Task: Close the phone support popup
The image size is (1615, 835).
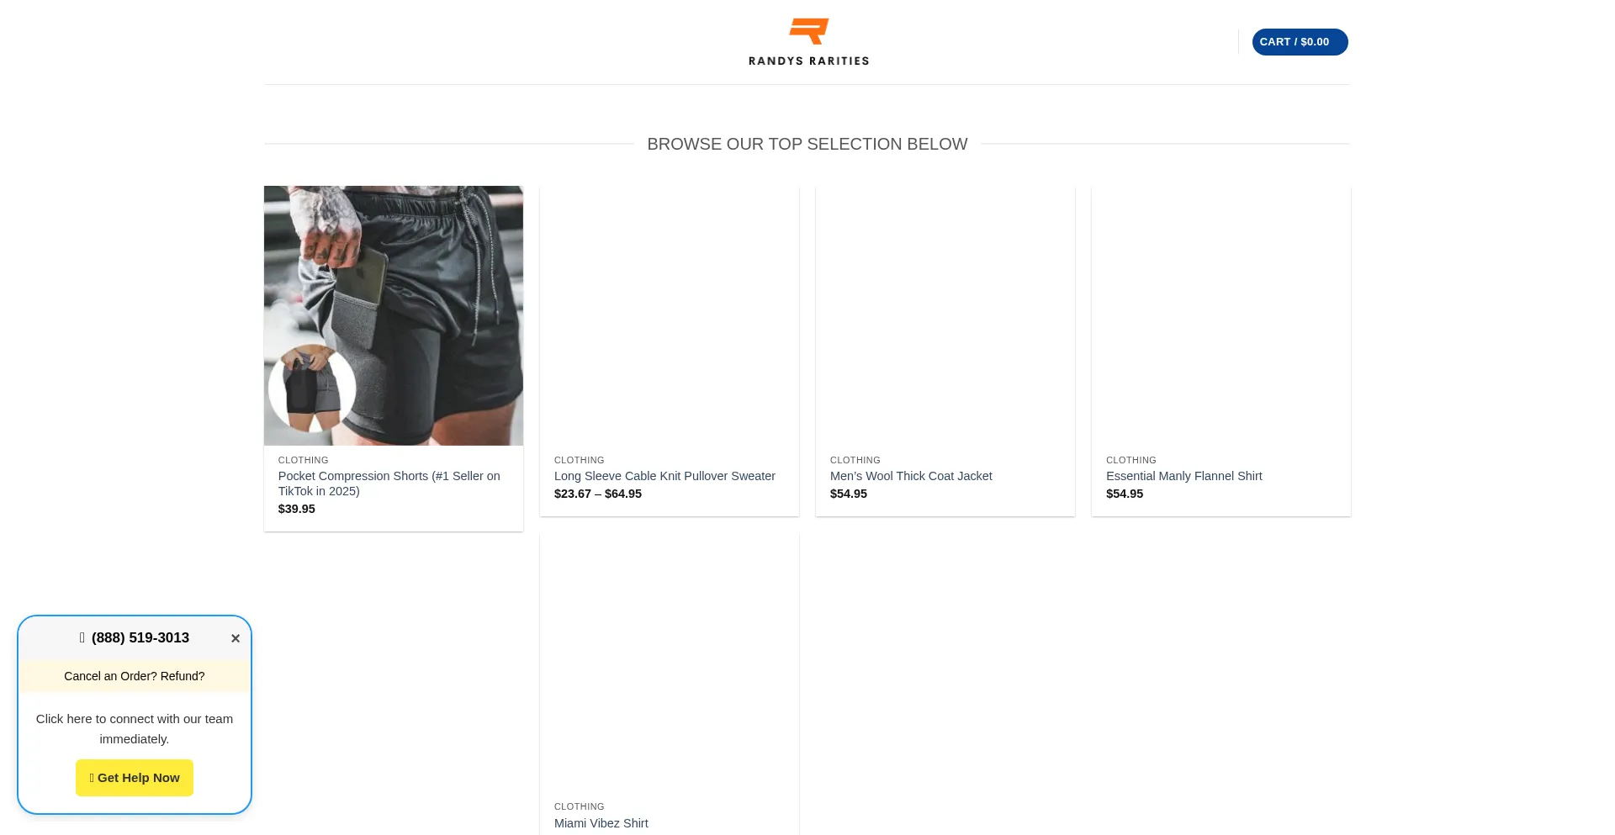Action: tap(236, 638)
